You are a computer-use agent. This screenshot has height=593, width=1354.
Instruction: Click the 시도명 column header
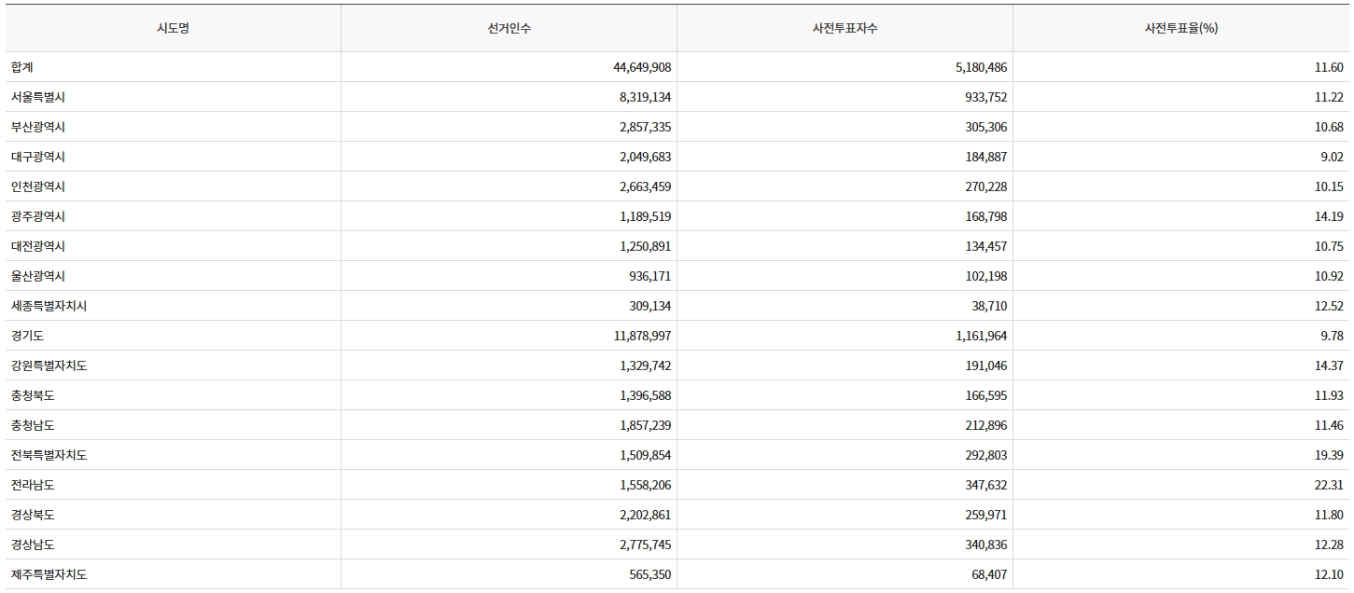173,28
